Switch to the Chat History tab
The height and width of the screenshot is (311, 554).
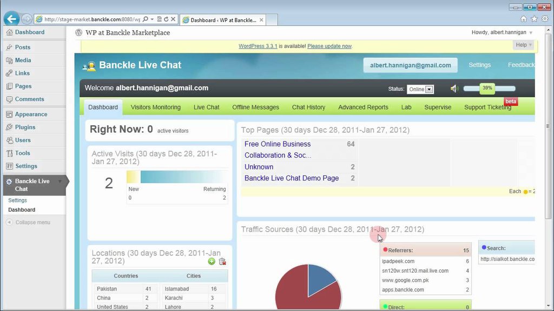coord(308,107)
